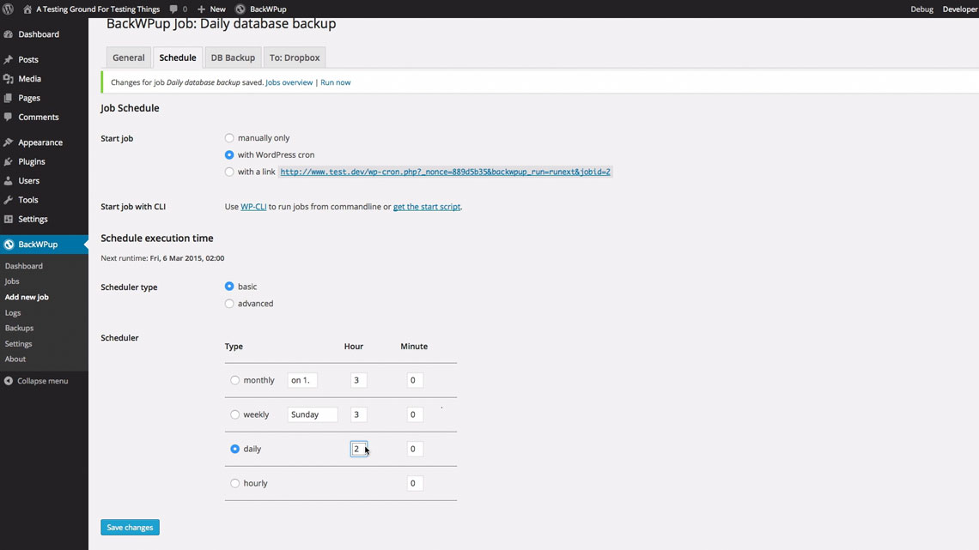This screenshot has width=979, height=550.
Task: Click the Plugins plug icon
Action: [8, 161]
